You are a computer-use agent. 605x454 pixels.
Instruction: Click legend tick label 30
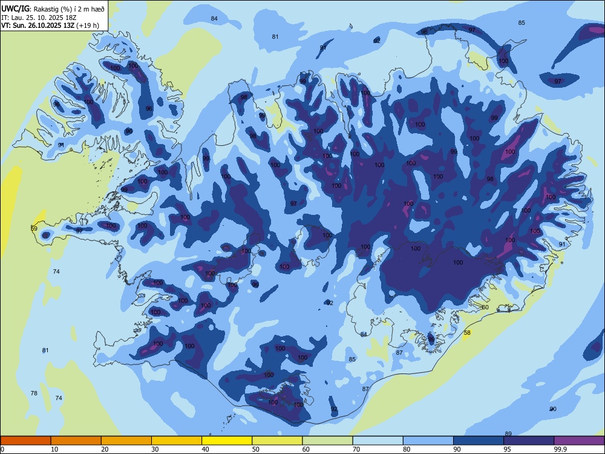pos(155,449)
